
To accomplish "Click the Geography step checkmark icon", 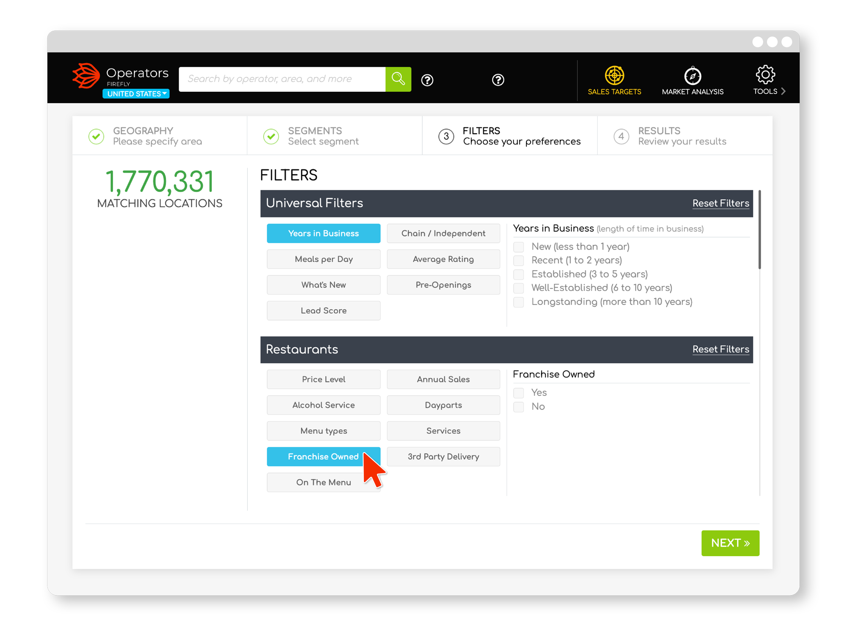I will tap(96, 136).
